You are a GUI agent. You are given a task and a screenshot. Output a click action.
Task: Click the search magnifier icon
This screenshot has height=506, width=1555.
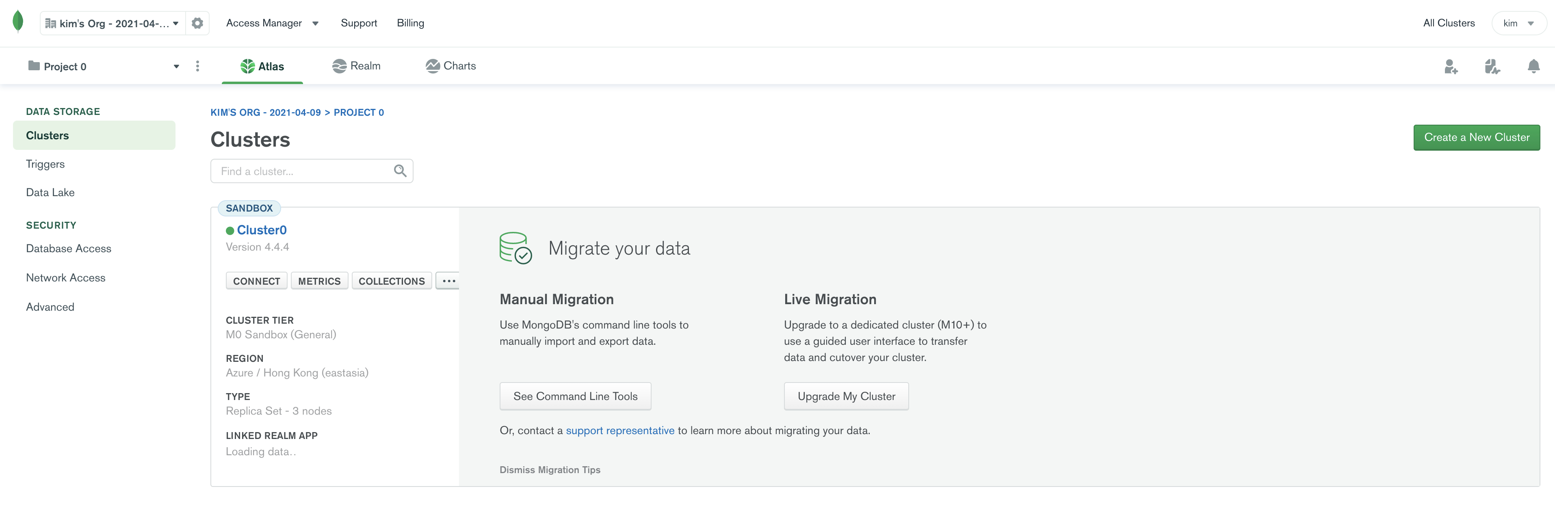point(400,171)
